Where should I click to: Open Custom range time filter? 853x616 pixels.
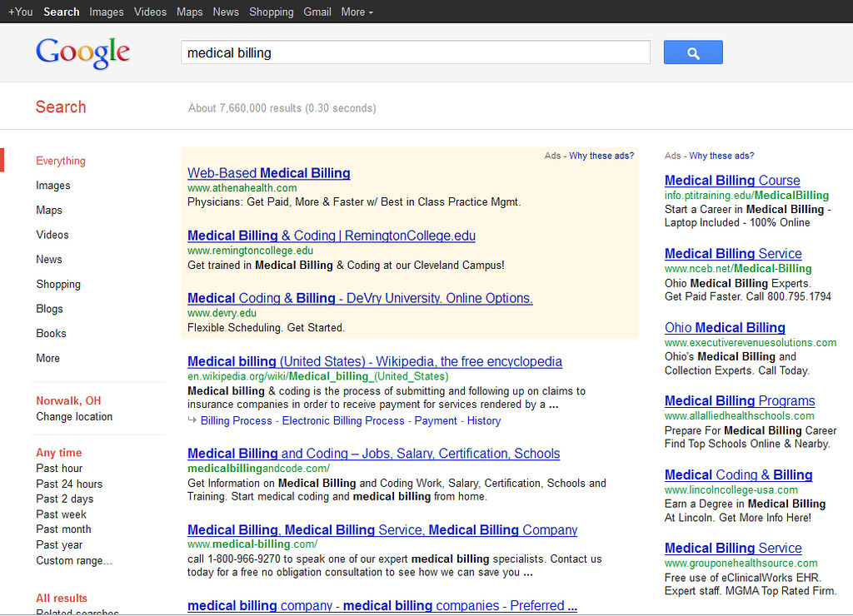click(x=74, y=560)
